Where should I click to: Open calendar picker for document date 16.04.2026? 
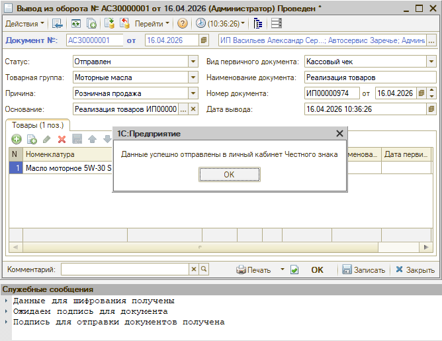tap(205, 40)
